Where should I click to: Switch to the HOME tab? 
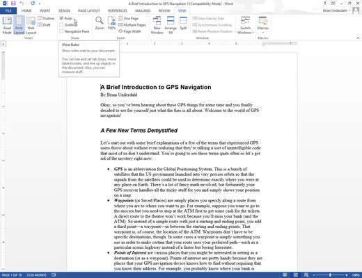coord(26,10)
